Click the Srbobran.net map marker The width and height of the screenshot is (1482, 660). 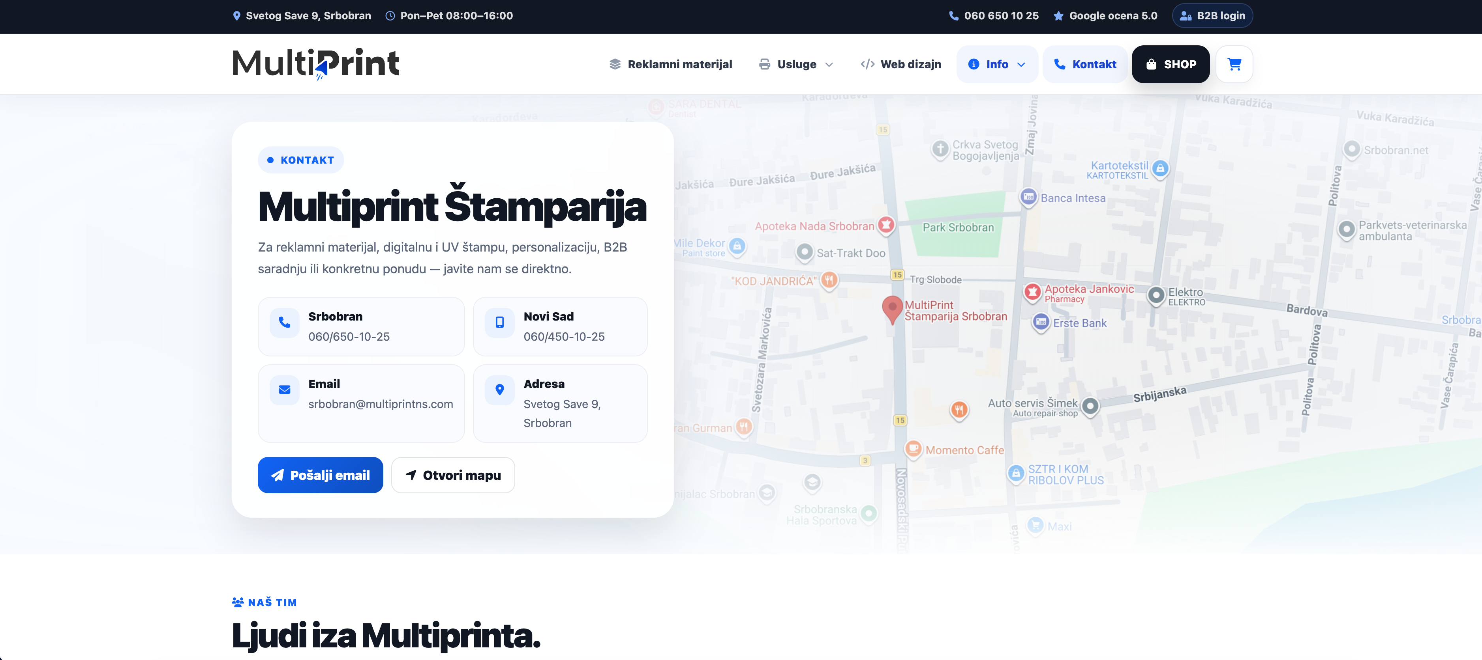pyautogui.click(x=1351, y=149)
